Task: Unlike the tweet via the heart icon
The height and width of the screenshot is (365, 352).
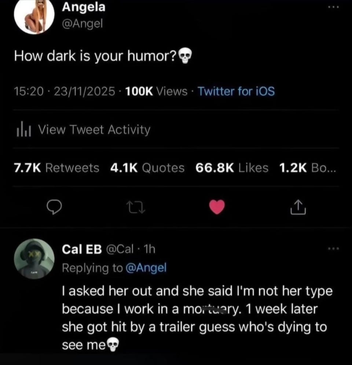Action: [x=217, y=207]
